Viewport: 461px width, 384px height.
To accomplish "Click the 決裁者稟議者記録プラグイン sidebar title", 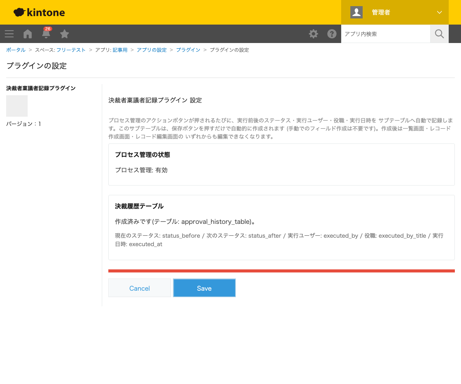I will tap(41, 88).
